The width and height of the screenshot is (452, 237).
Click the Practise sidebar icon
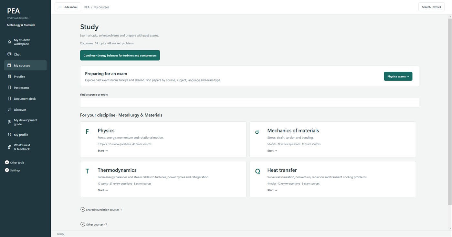coord(9,77)
